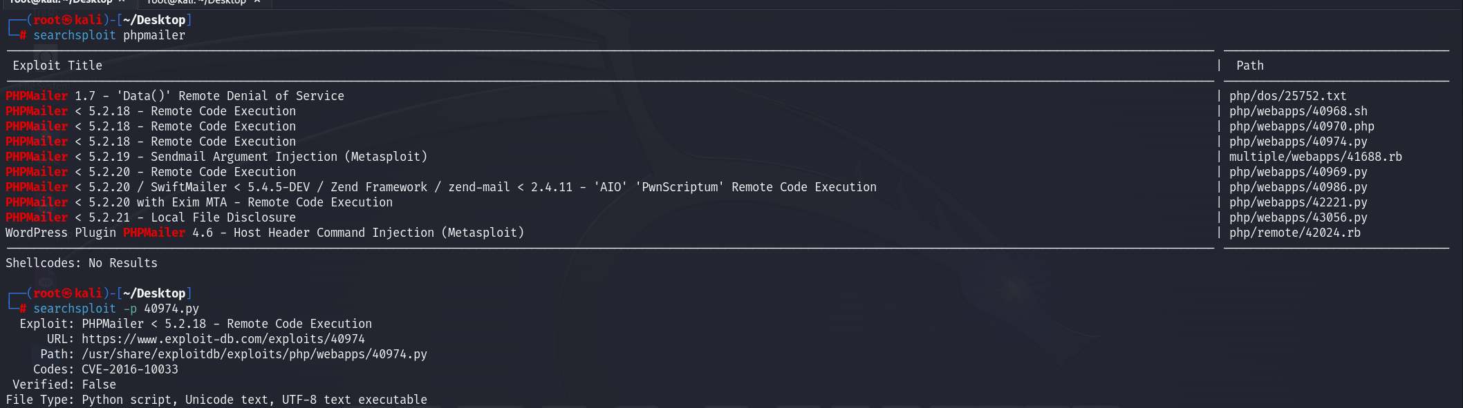Screen dimensions: 1463x408
Task: Open the exploit-db.com/exploits/40974 URL
Action: pyautogui.click(x=223, y=339)
